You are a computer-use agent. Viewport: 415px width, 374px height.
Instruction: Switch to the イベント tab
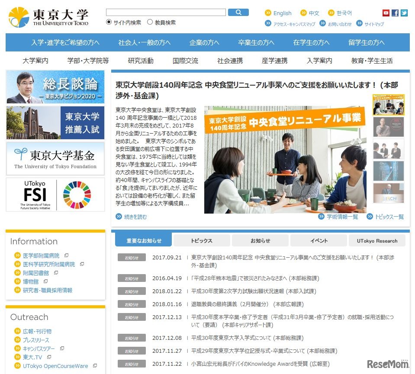[318, 240]
